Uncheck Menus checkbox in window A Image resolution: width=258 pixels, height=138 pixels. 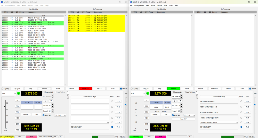pyautogui.click(x=121, y=89)
